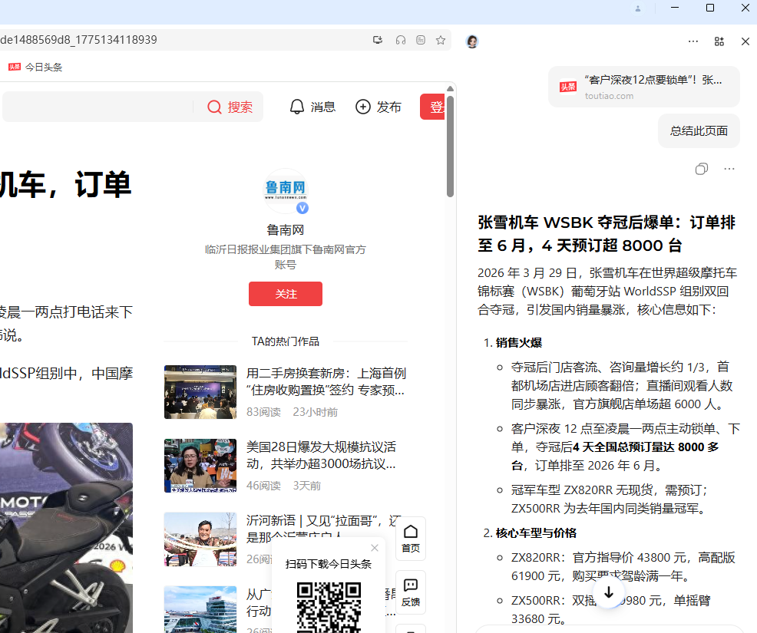Click the 总结此页面 summarize button
This screenshot has height=633, width=757.
[x=698, y=130]
